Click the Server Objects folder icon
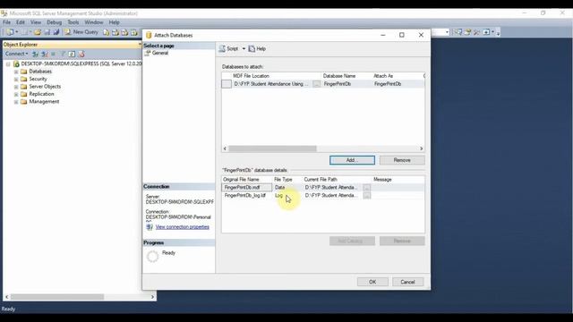The image size is (573, 322). point(24,87)
